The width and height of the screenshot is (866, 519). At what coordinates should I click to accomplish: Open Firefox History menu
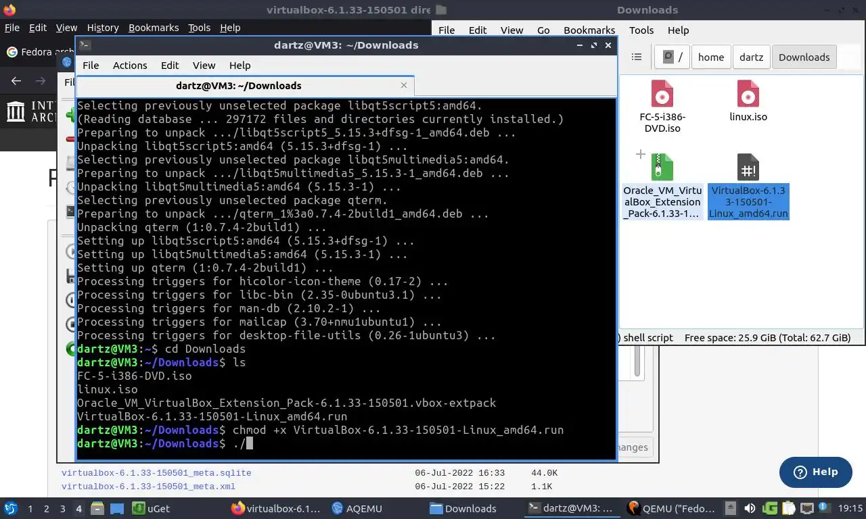coord(103,28)
